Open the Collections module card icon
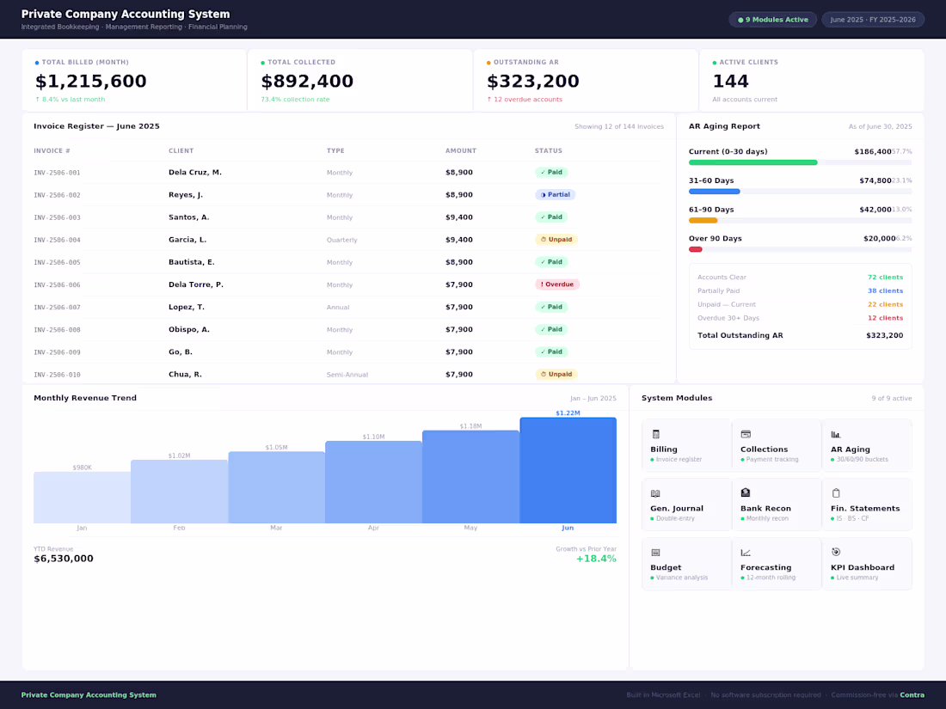Image resolution: width=946 pixels, height=709 pixels. (746, 434)
